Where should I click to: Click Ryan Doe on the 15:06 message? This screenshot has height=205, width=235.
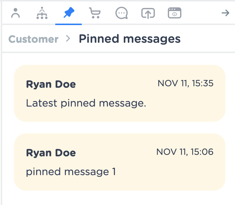tap(51, 153)
